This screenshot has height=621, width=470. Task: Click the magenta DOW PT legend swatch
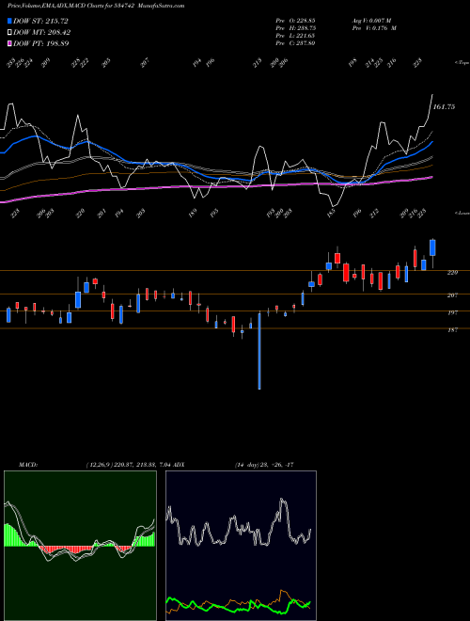click(x=9, y=43)
